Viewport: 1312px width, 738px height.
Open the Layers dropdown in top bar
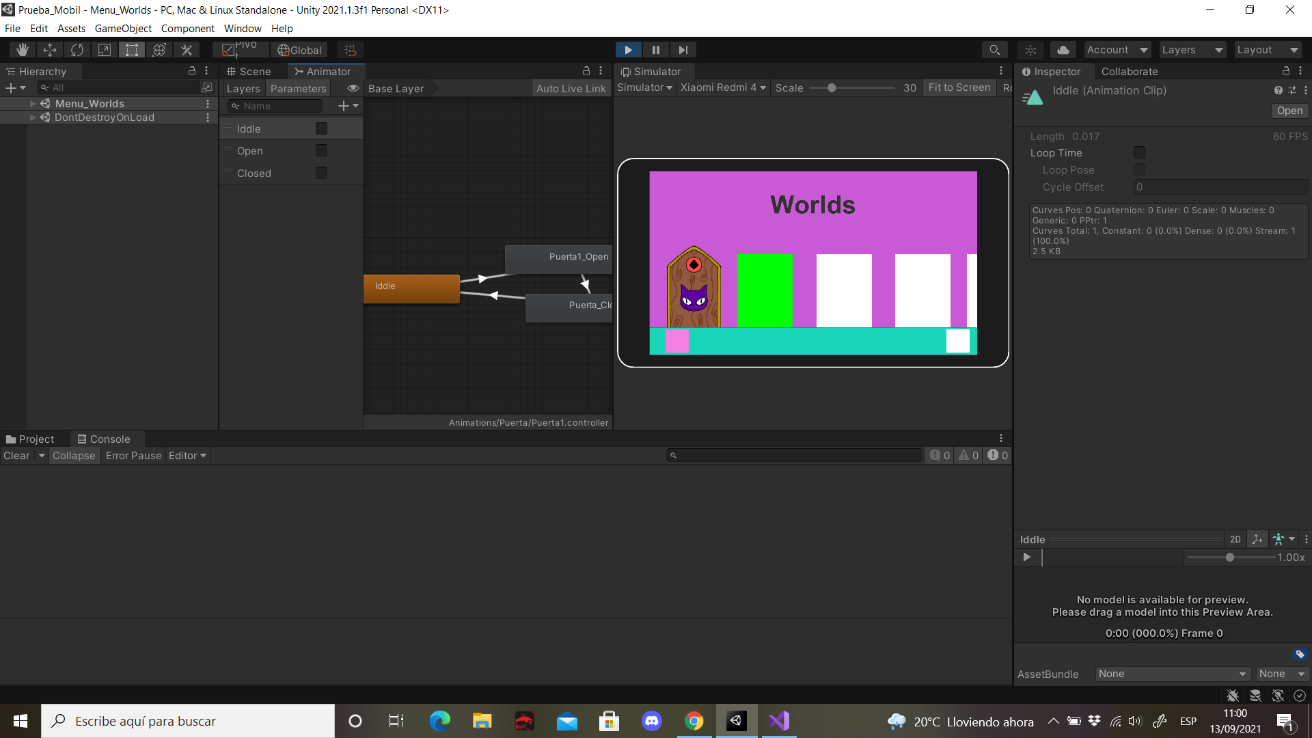1192,50
